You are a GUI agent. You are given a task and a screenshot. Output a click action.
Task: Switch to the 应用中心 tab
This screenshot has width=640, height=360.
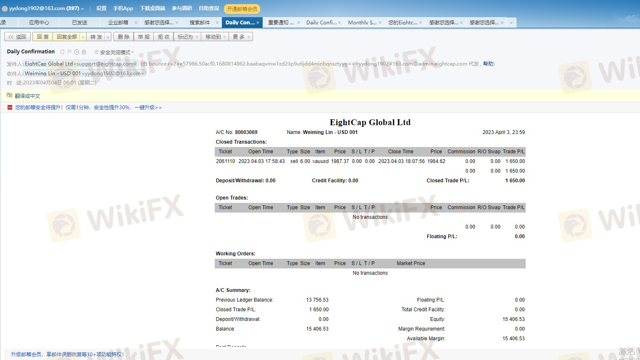point(39,23)
